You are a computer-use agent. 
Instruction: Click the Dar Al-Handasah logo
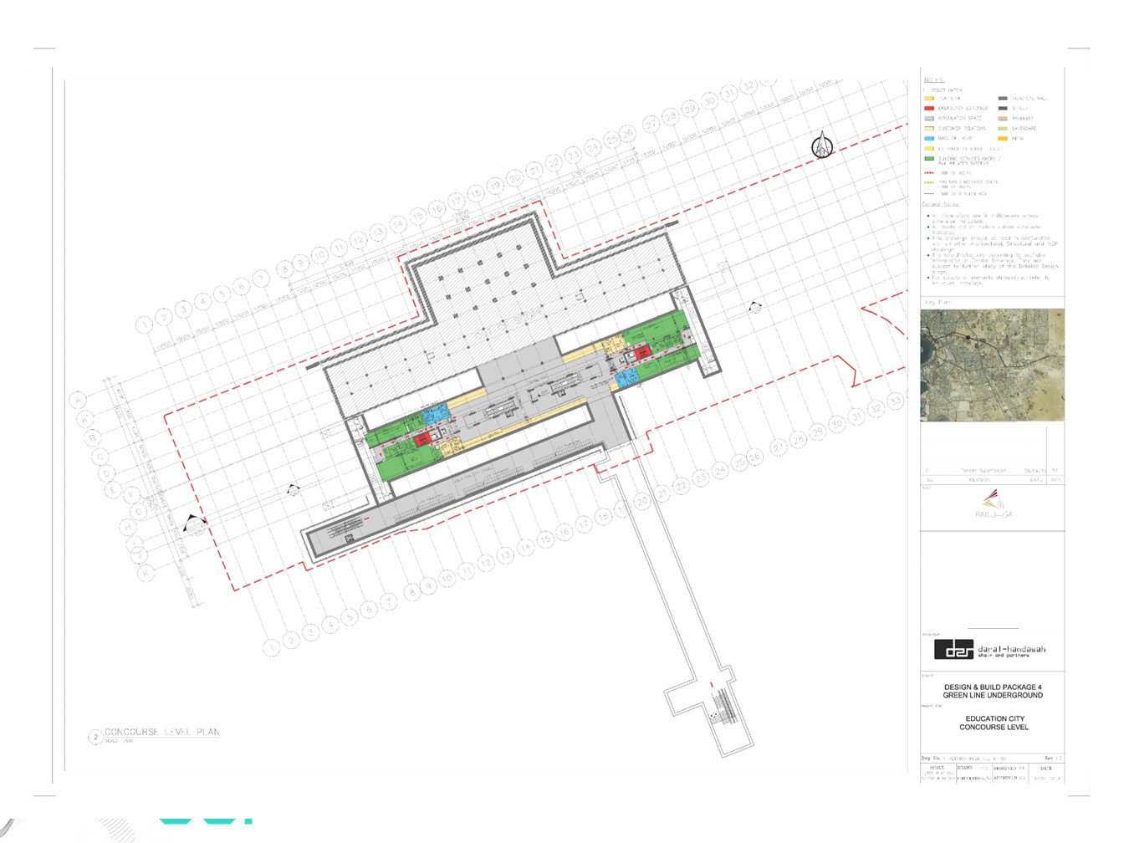(x=990, y=650)
